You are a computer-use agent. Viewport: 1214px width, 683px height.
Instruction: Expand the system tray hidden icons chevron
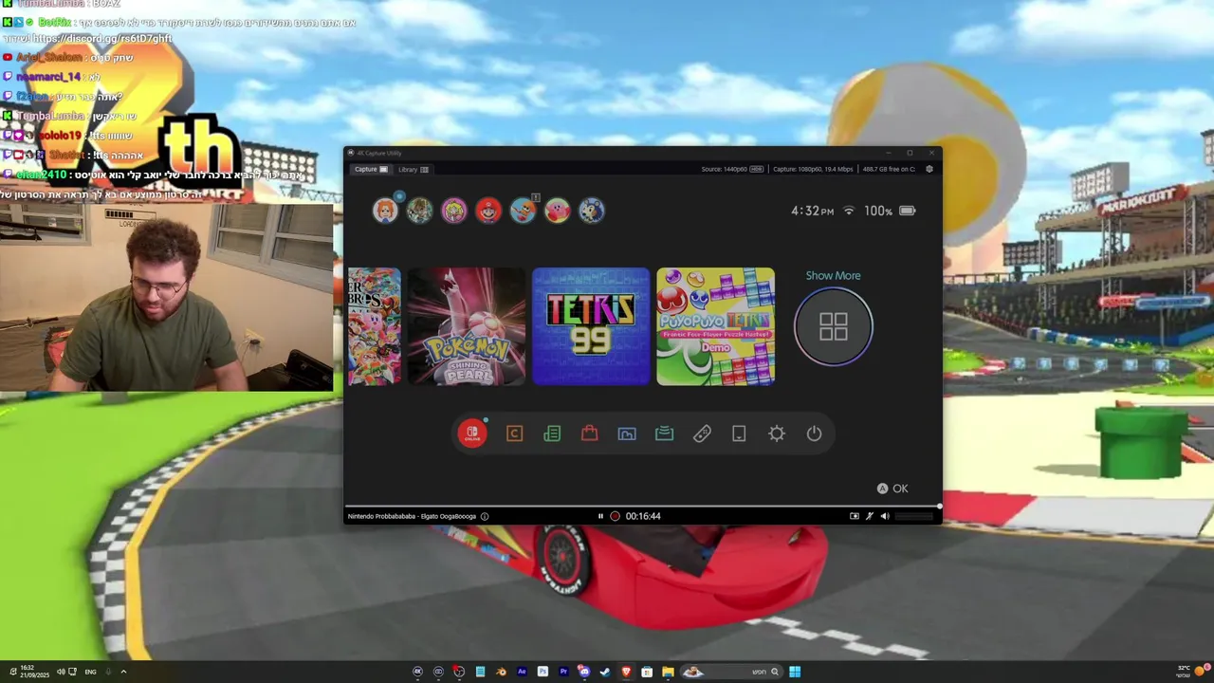(x=123, y=672)
